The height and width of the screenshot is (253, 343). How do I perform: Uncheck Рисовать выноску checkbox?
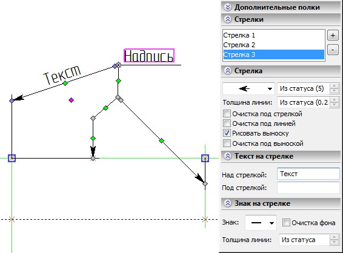227,133
